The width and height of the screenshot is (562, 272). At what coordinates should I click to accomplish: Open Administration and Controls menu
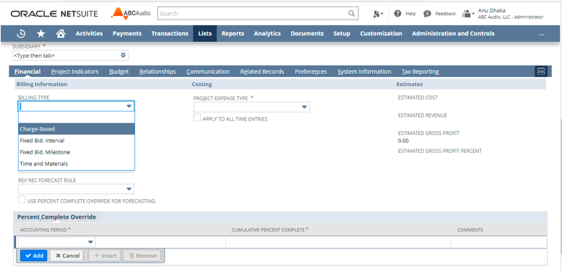coord(453,33)
